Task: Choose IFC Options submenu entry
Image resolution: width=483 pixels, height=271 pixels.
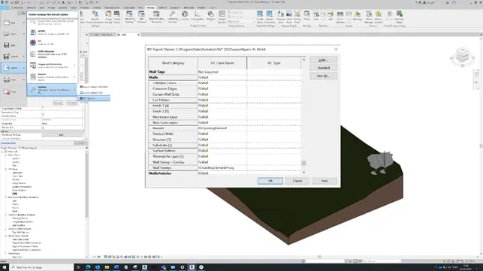Action: tap(94, 98)
